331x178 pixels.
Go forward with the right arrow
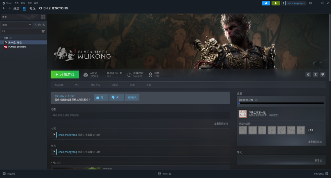coord(9,8)
